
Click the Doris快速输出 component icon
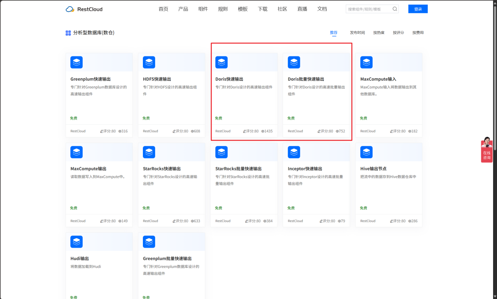(x=221, y=62)
